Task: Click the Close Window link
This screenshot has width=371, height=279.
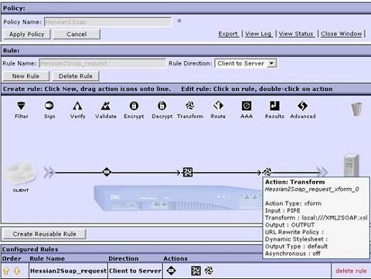Action: point(341,34)
